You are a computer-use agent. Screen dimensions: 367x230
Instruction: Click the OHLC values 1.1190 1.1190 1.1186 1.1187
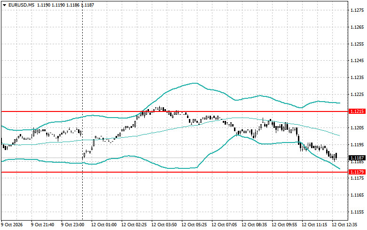(65, 5)
